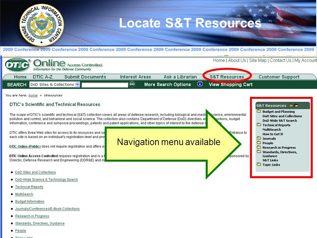Select the S&T Resources tab
Image resolution: width=317 pixels, height=238 pixels.
[x=227, y=77]
